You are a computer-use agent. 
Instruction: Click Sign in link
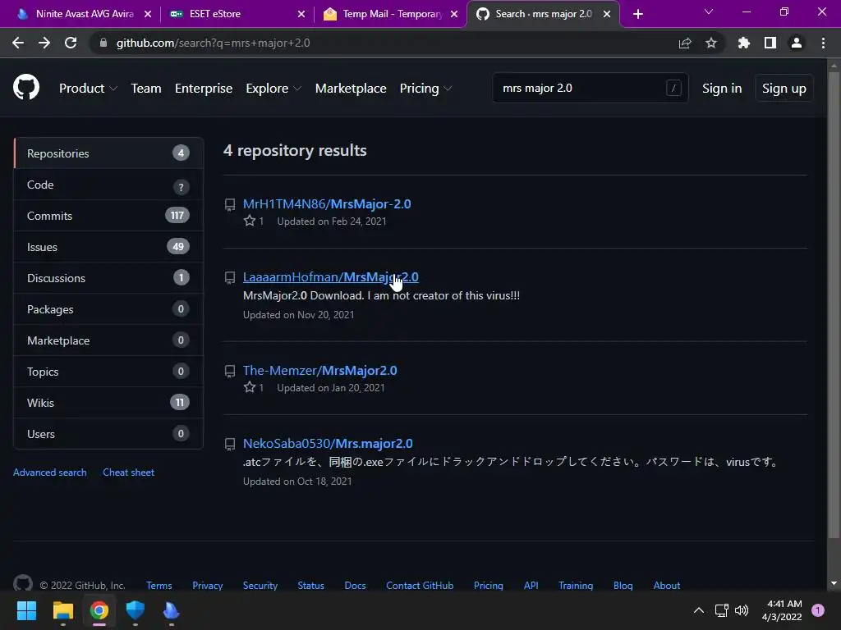point(722,89)
